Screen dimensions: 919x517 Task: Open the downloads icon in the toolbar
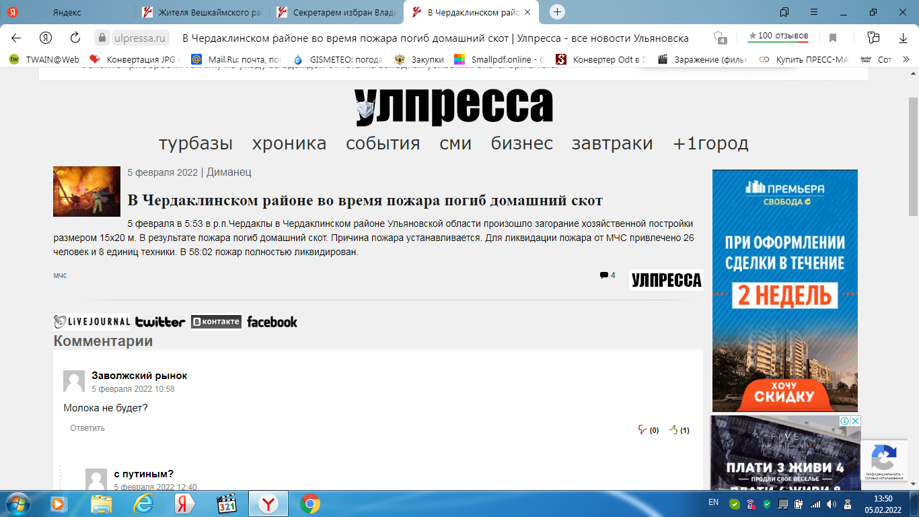pyautogui.click(x=903, y=38)
